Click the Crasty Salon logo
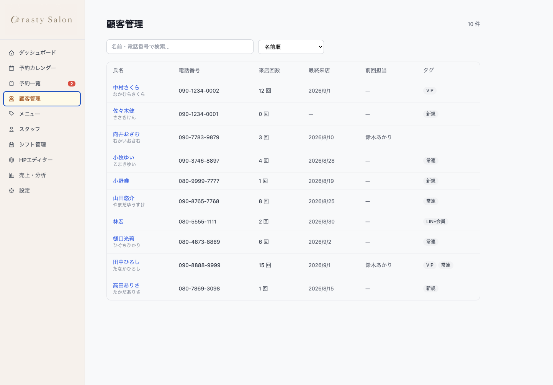The width and height of the screenshot is (553, 385). (x=42, y=20)
